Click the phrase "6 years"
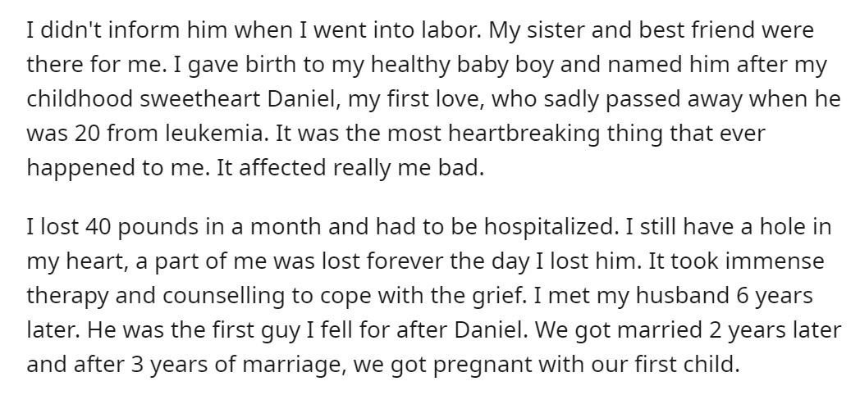 (x=772, y=296)
